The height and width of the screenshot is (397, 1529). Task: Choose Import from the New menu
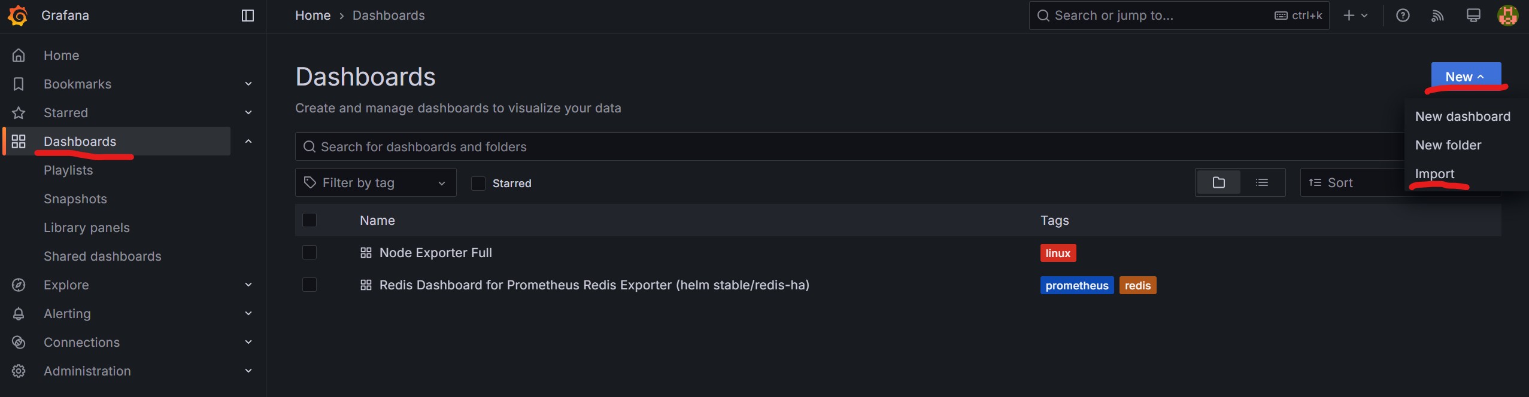(1434, 173)
